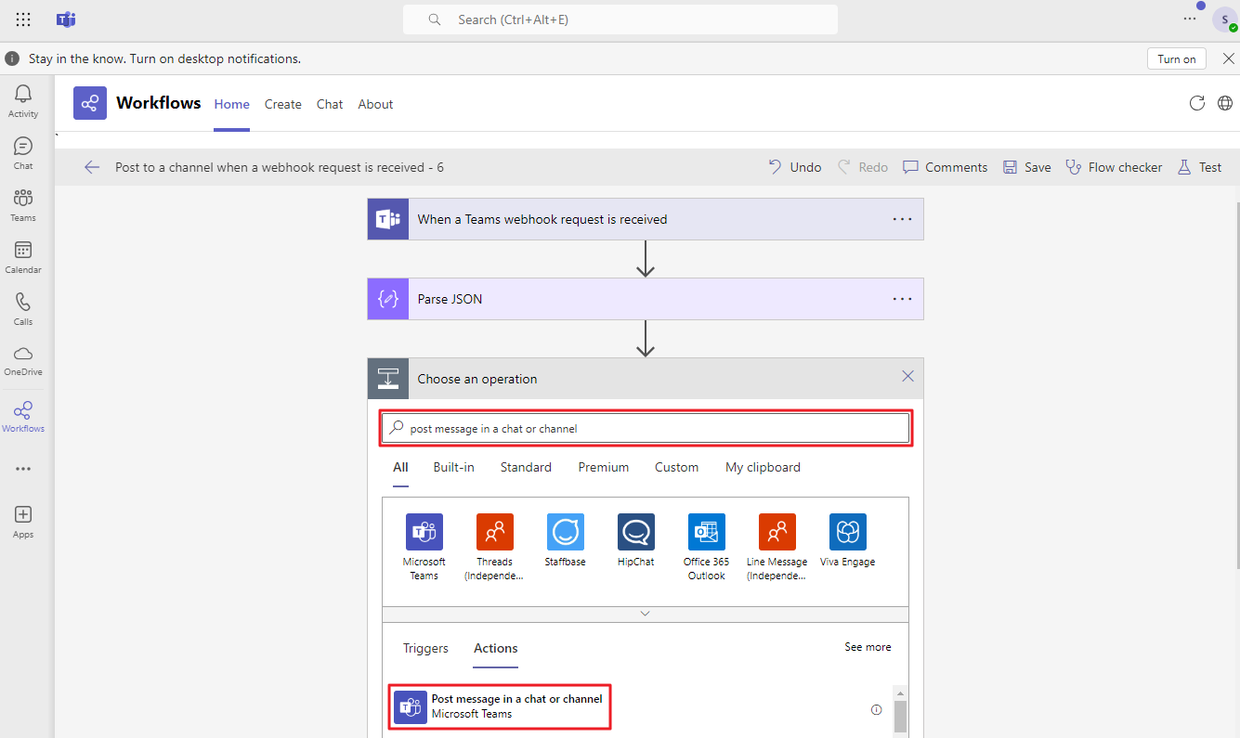Image resolution: width=1240 pixels, height=738 pixels.
Task: Open Calls in the sidebar
Action: [23, 308]
